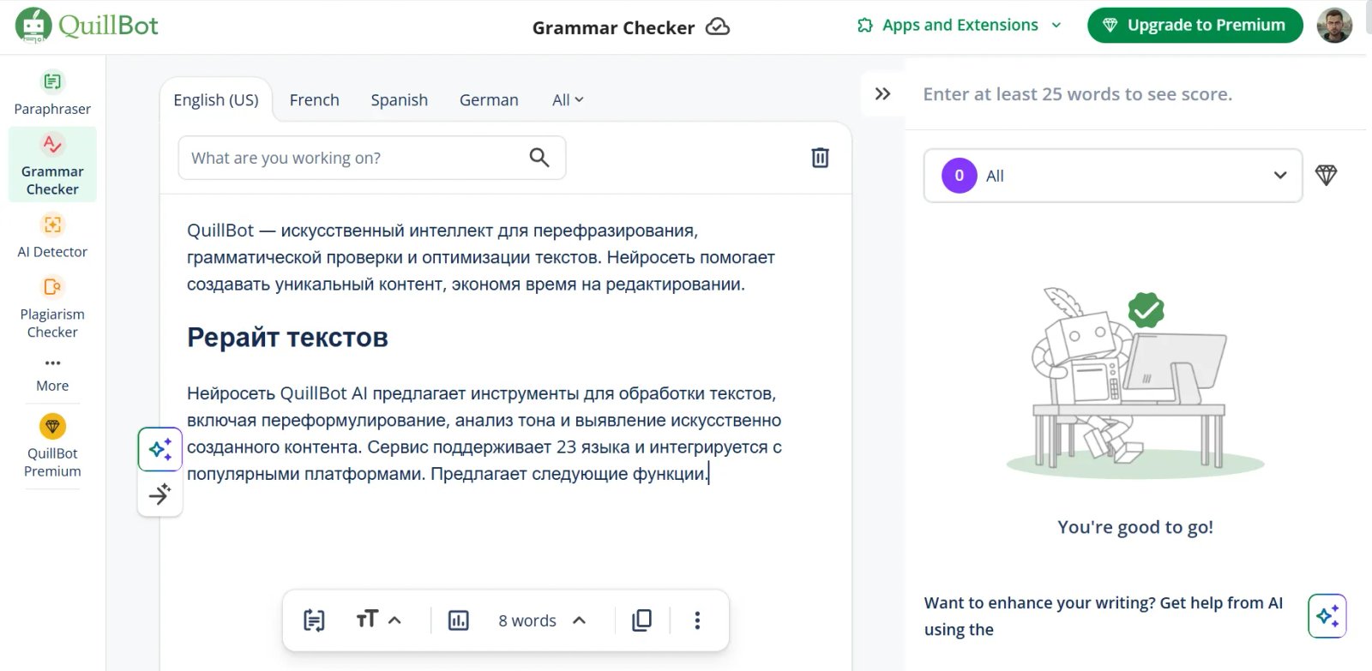Click the search magnifier icon
Viewport: 1372px width, 671px height.
click(x=539, y=158)
